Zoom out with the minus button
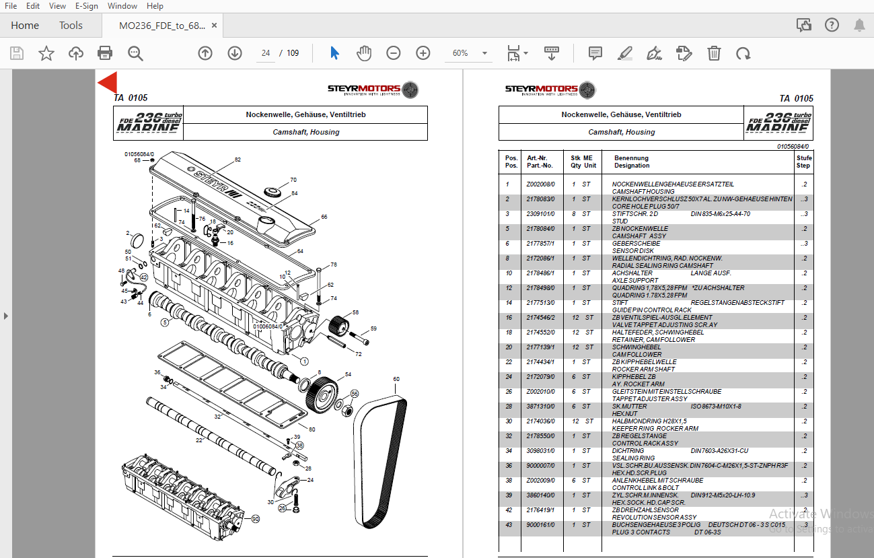 394,53
